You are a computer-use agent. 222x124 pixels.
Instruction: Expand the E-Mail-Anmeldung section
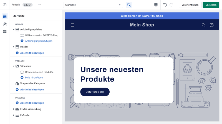click(x=14, y=109)
